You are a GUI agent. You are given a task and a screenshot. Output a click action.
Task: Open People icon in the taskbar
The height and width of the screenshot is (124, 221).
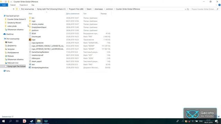point(177,121)
